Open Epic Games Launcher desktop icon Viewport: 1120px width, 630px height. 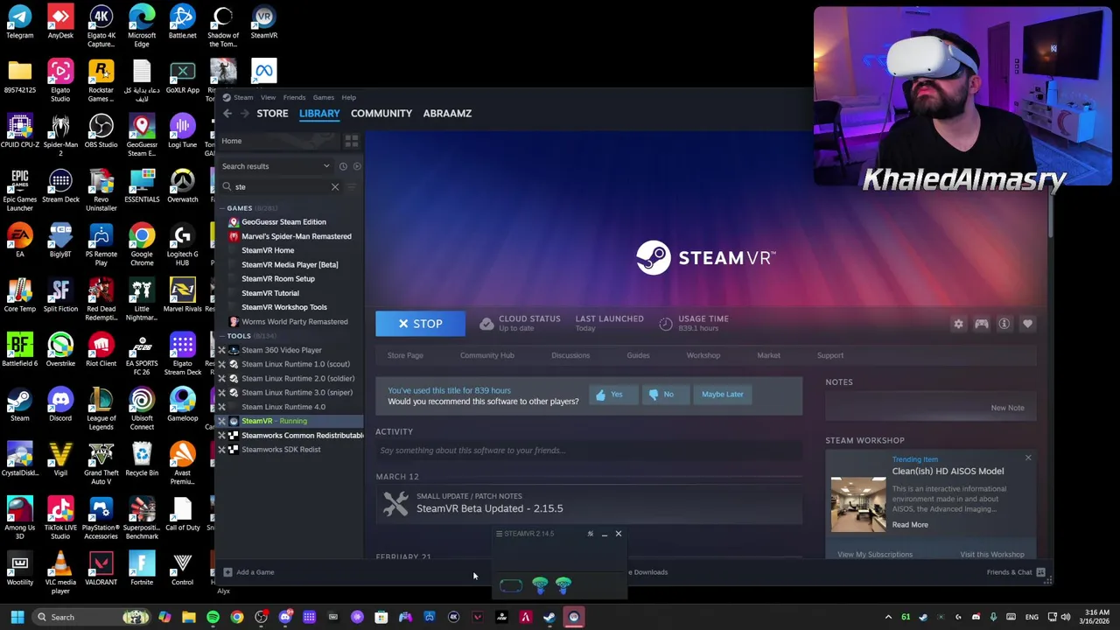click(x=19, y=191)
